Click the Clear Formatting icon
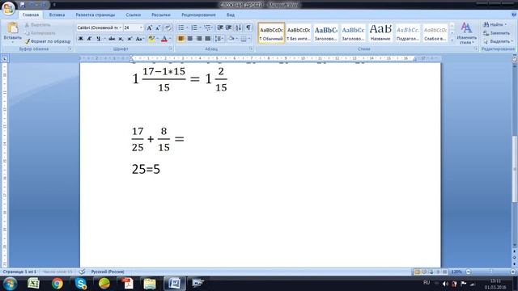 click(168, 27)
